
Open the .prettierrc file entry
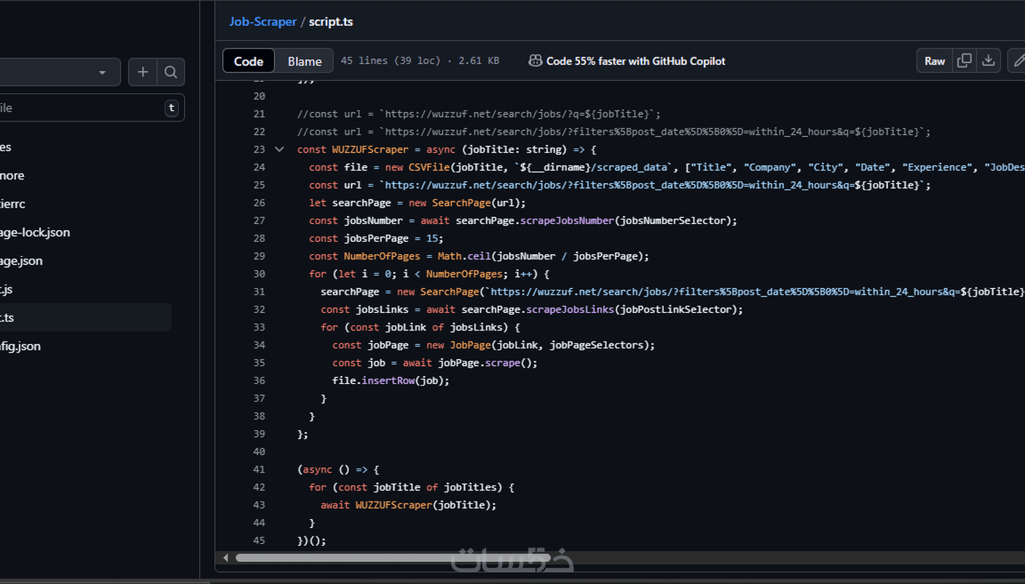tap(13, 203)
